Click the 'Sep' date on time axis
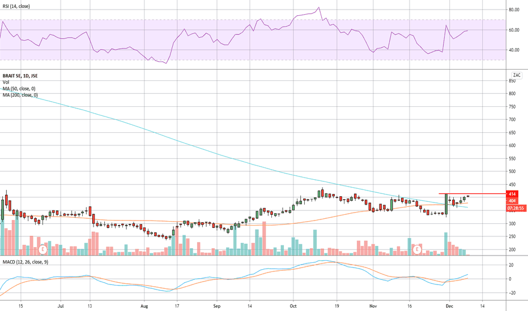This screenshot has width=528, height=311. tap(217, 306)
